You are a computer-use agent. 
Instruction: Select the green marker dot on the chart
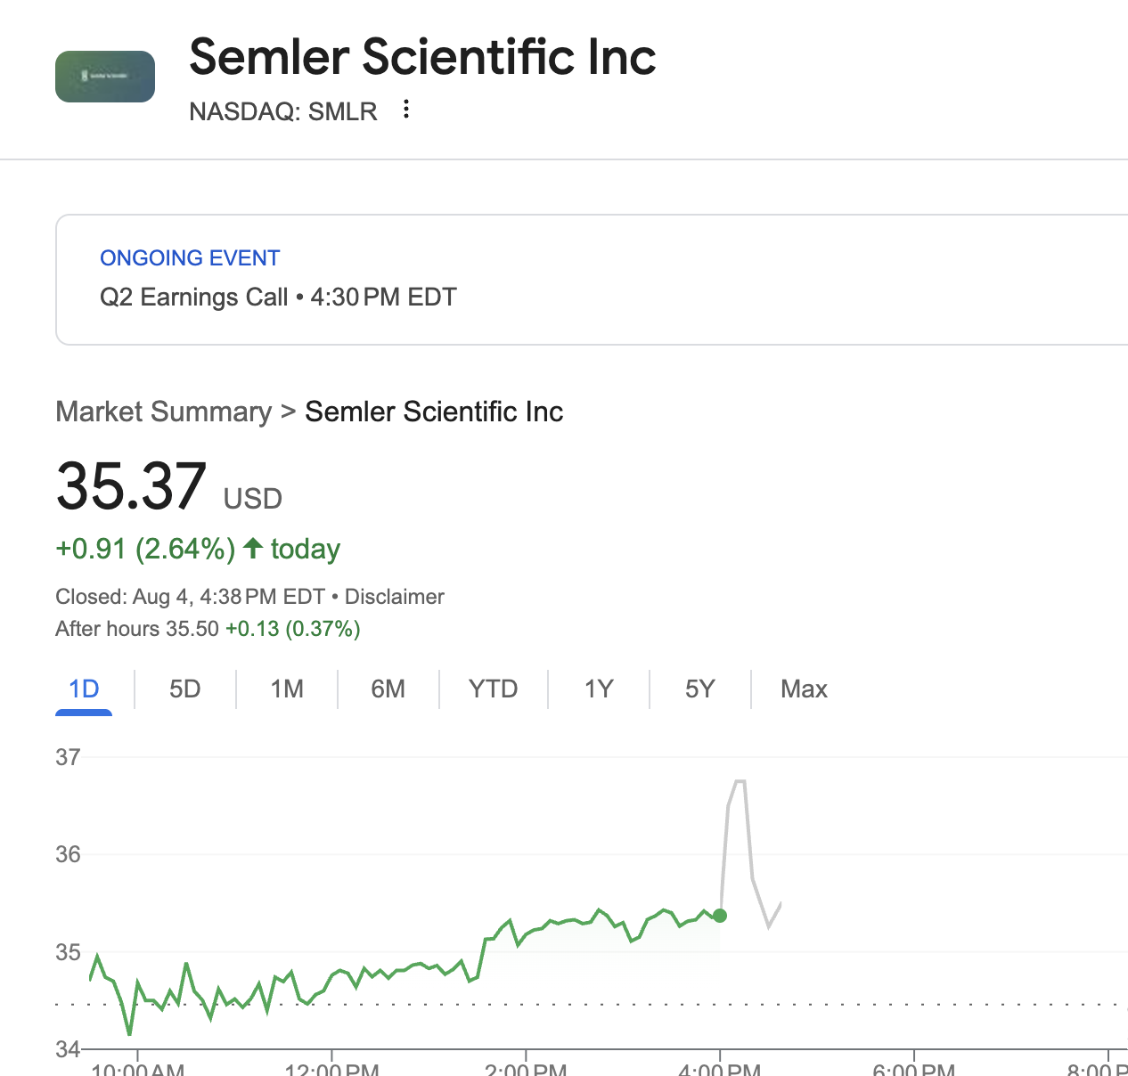tap(719, 915)
